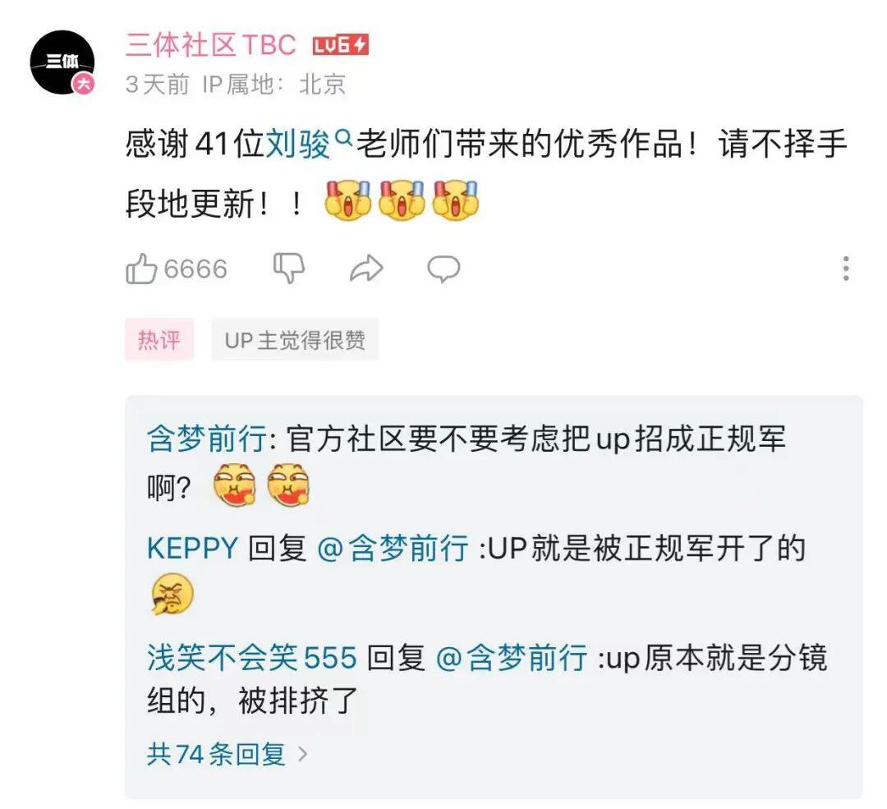Open 含梦前行 commenter profile

click(207, 439)
